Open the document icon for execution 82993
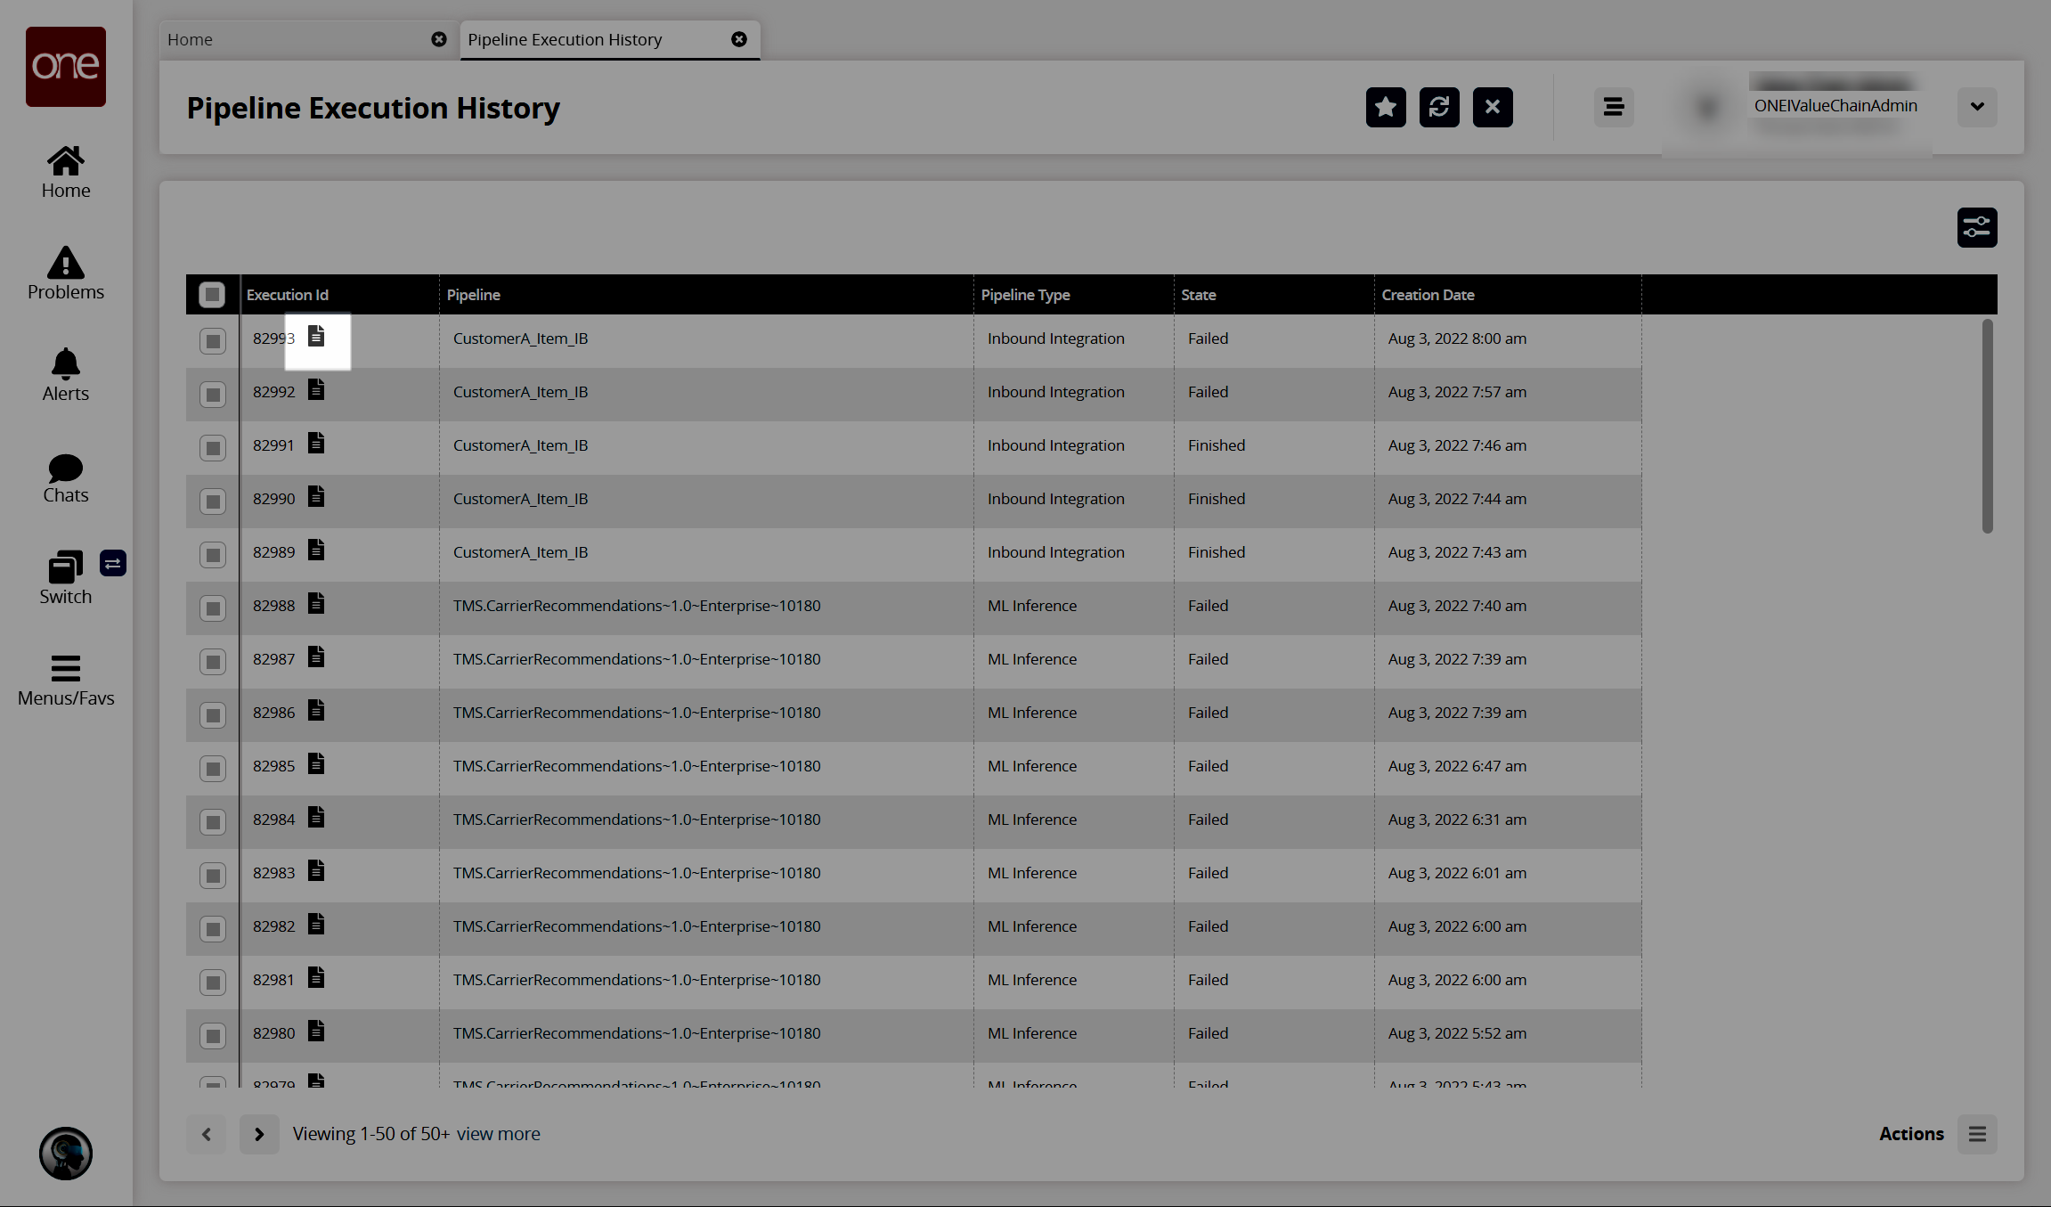Image resolution: width=2051 pixels, height=1207 pixels. [316, 337]
